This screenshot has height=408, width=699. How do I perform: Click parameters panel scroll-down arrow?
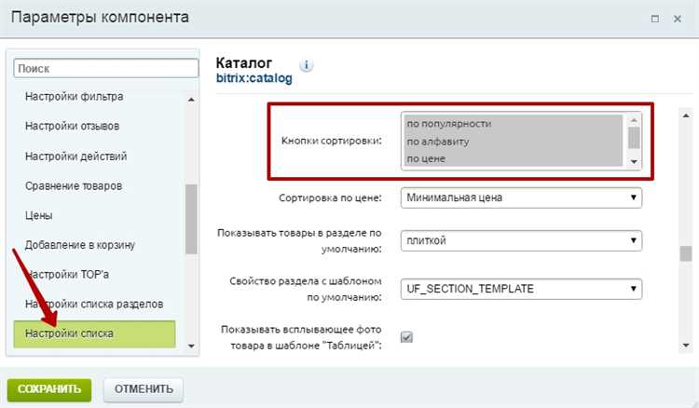tap(686, 346)
